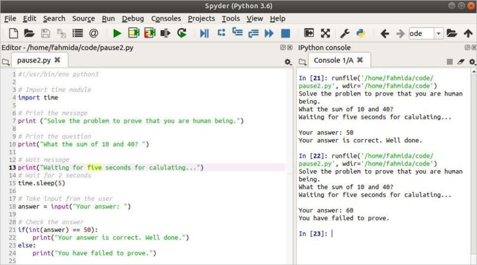
Task: Open Preferences with the wrench icon
Action: (x=346, y=34)
